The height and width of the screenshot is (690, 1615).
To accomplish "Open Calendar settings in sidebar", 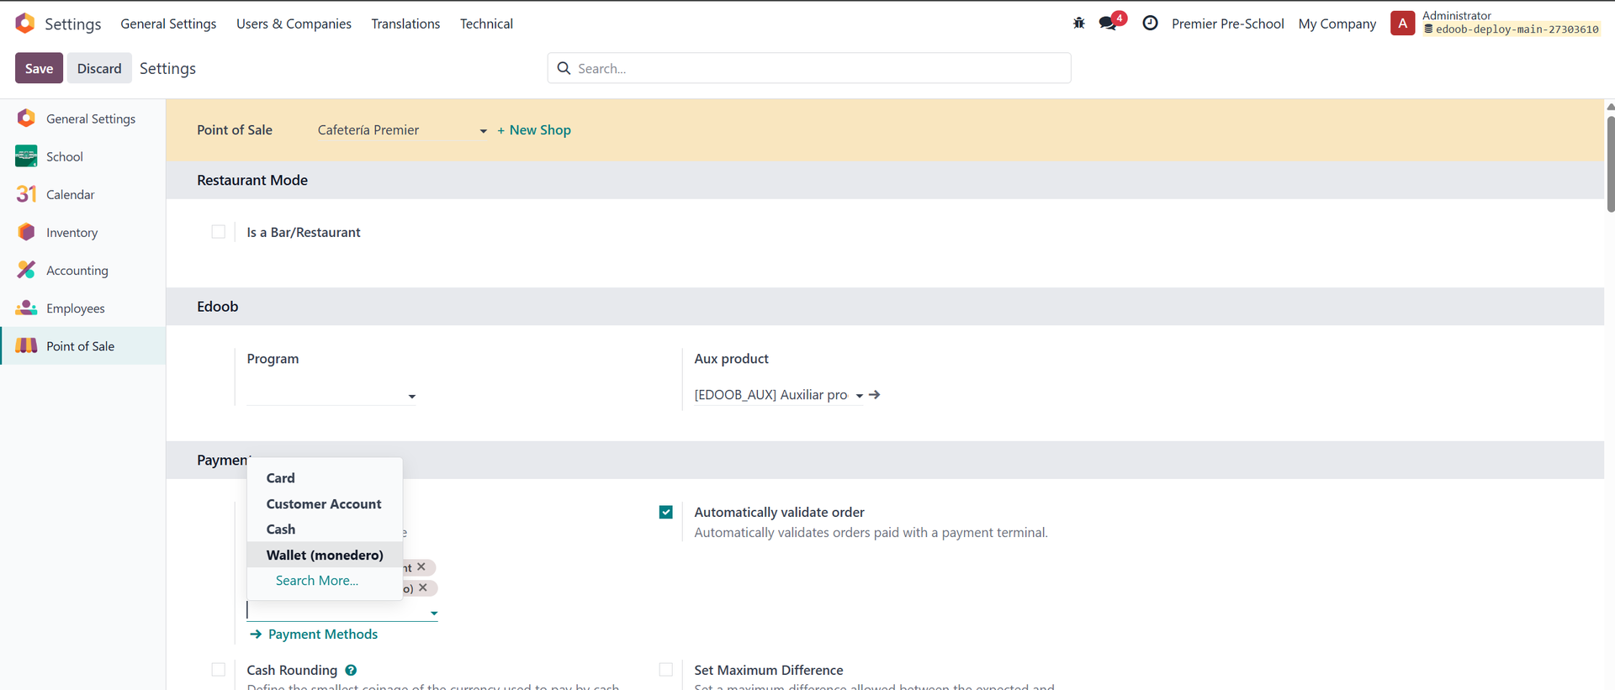I will 82,194.
